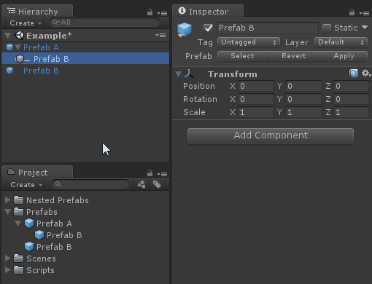The height and width of the screenshot is (284, 372).
Task: Click the Prefabs folder icon
Action: coord(19,212)
